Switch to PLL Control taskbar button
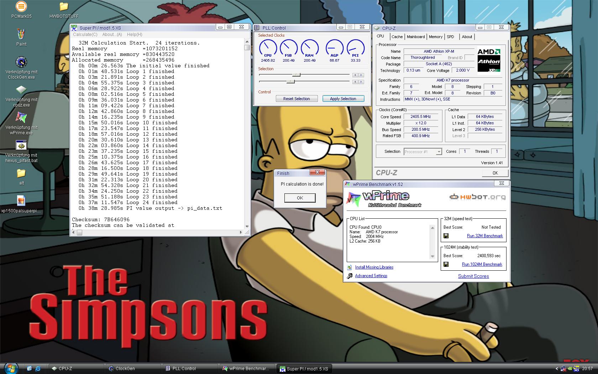 coord(190,369)
